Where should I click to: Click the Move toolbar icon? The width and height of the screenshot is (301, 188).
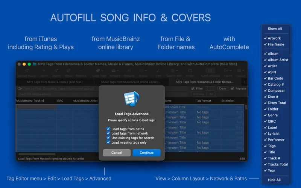coord(68,71)
